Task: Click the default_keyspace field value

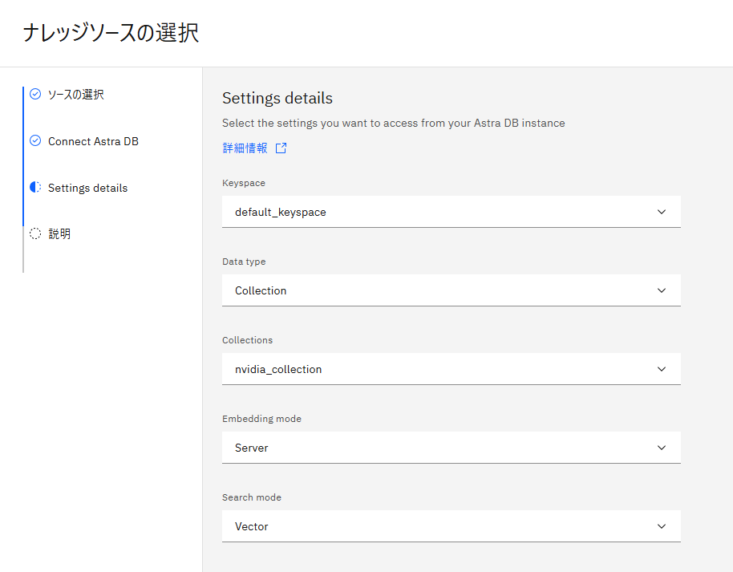Action: [281, 213]
